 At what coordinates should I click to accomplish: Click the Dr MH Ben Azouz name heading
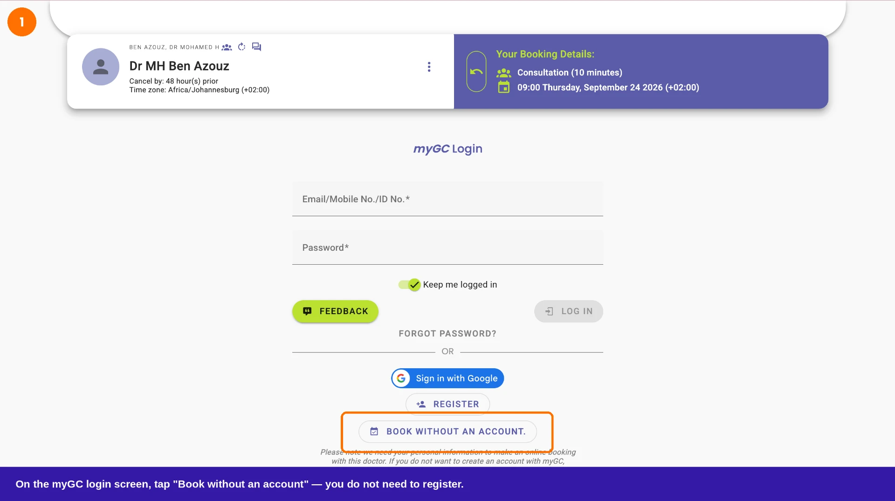[179, 66]
